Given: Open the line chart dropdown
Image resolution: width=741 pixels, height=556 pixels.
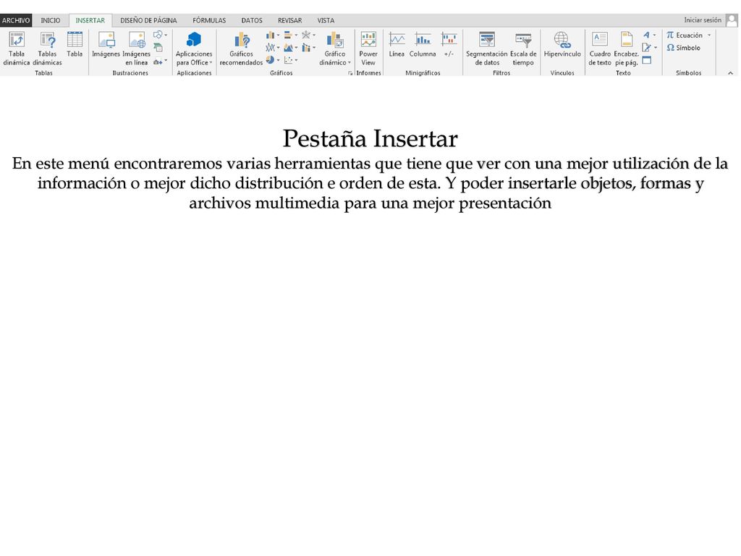Looking at the screenshot, I should 272,48.
